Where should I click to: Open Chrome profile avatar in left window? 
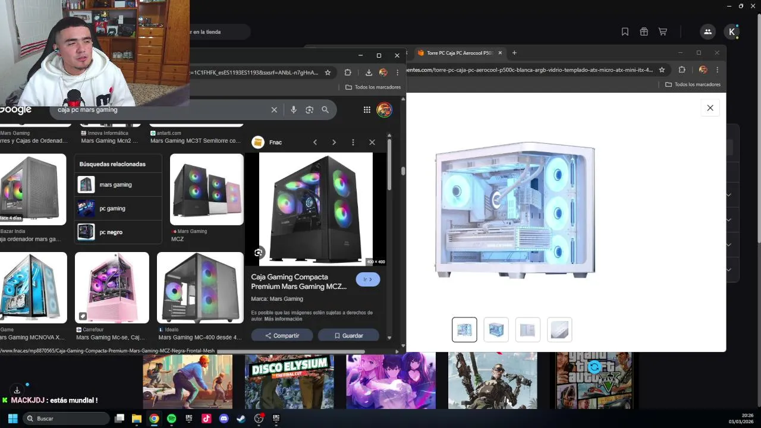coord(383,73)
